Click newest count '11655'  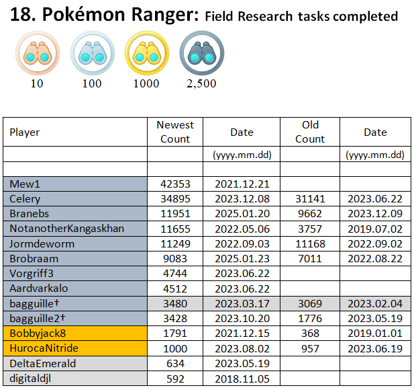(x=175, y=229)
